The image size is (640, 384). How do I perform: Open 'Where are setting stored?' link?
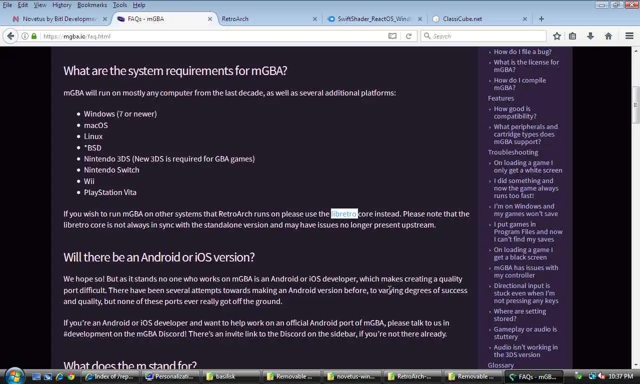coord(520,315)
